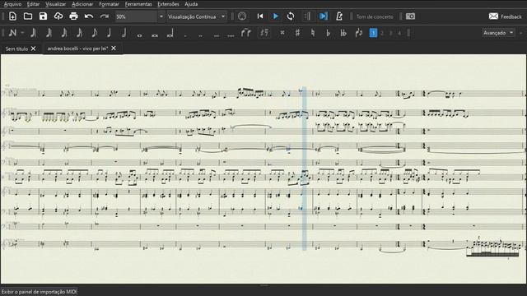This screenshot has height=296, width=527.
Task: Open the Extensões menu
Action: tap(168, 4)
